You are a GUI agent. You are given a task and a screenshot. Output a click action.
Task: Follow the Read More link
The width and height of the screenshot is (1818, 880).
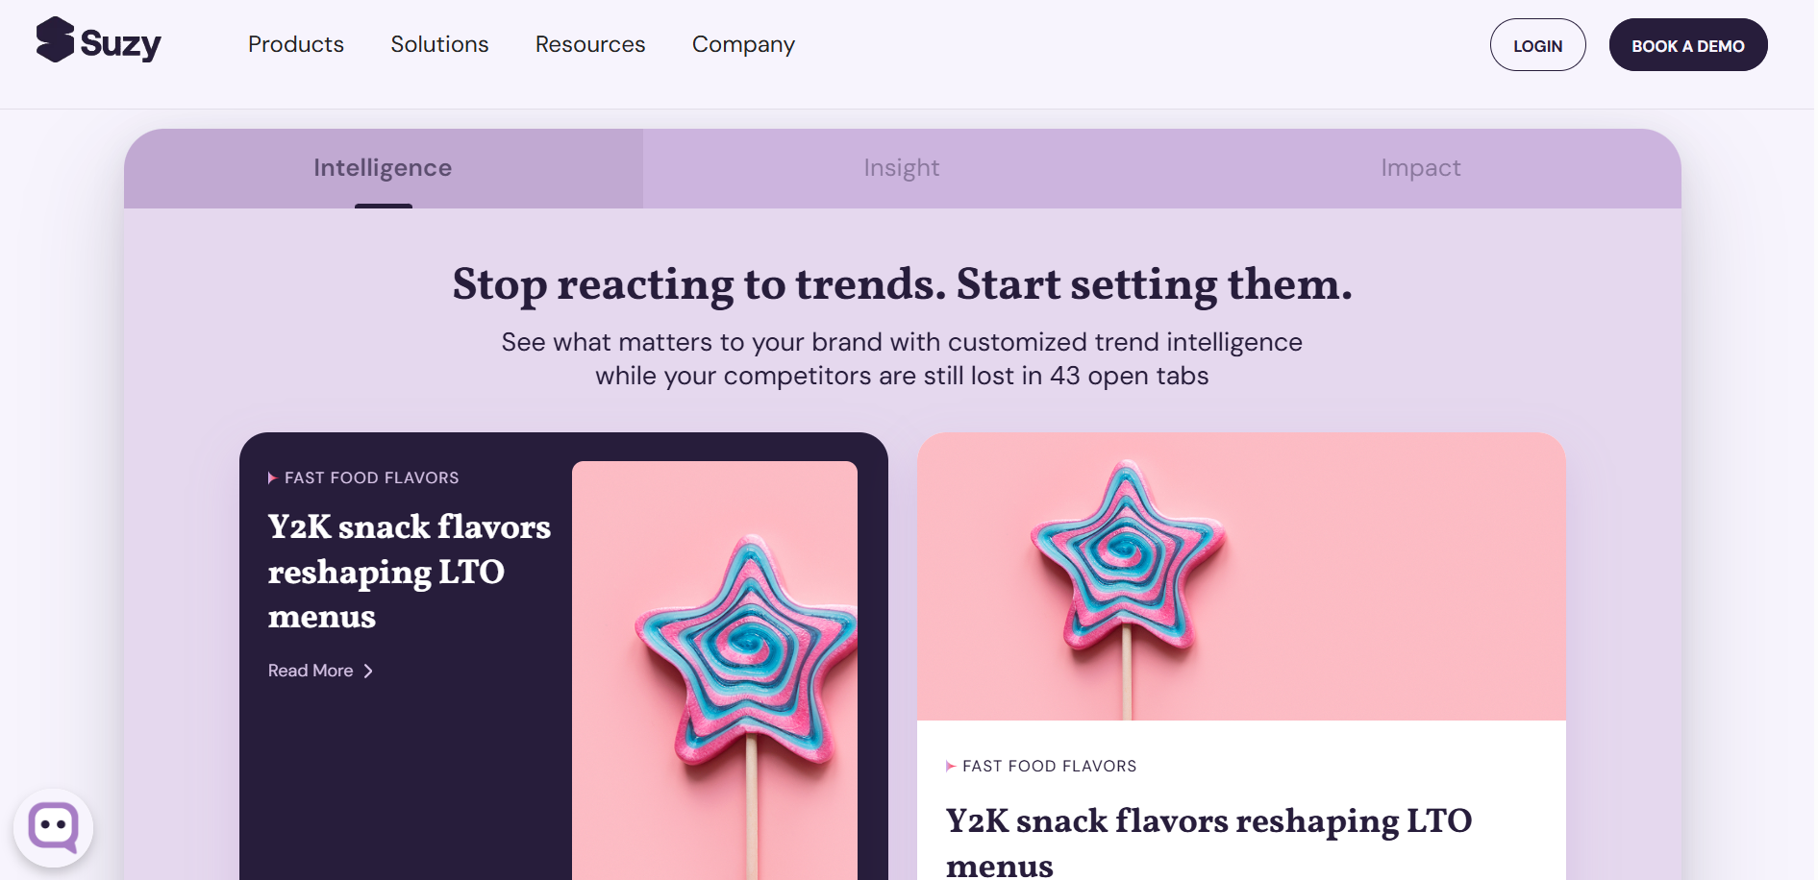click(311, 671)
